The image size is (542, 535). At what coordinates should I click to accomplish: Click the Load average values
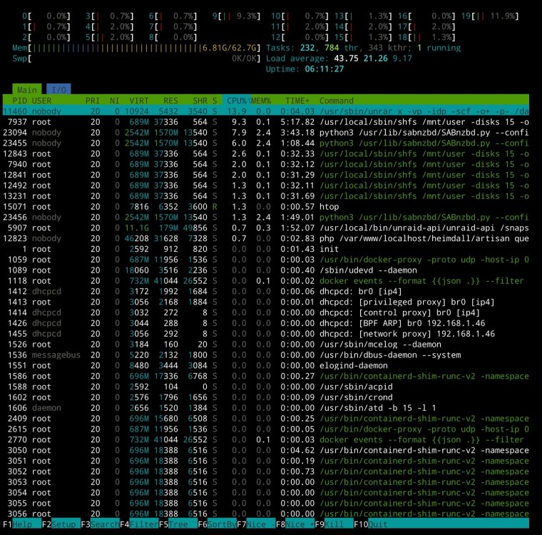pyautogui.click(x=373, y=58)
